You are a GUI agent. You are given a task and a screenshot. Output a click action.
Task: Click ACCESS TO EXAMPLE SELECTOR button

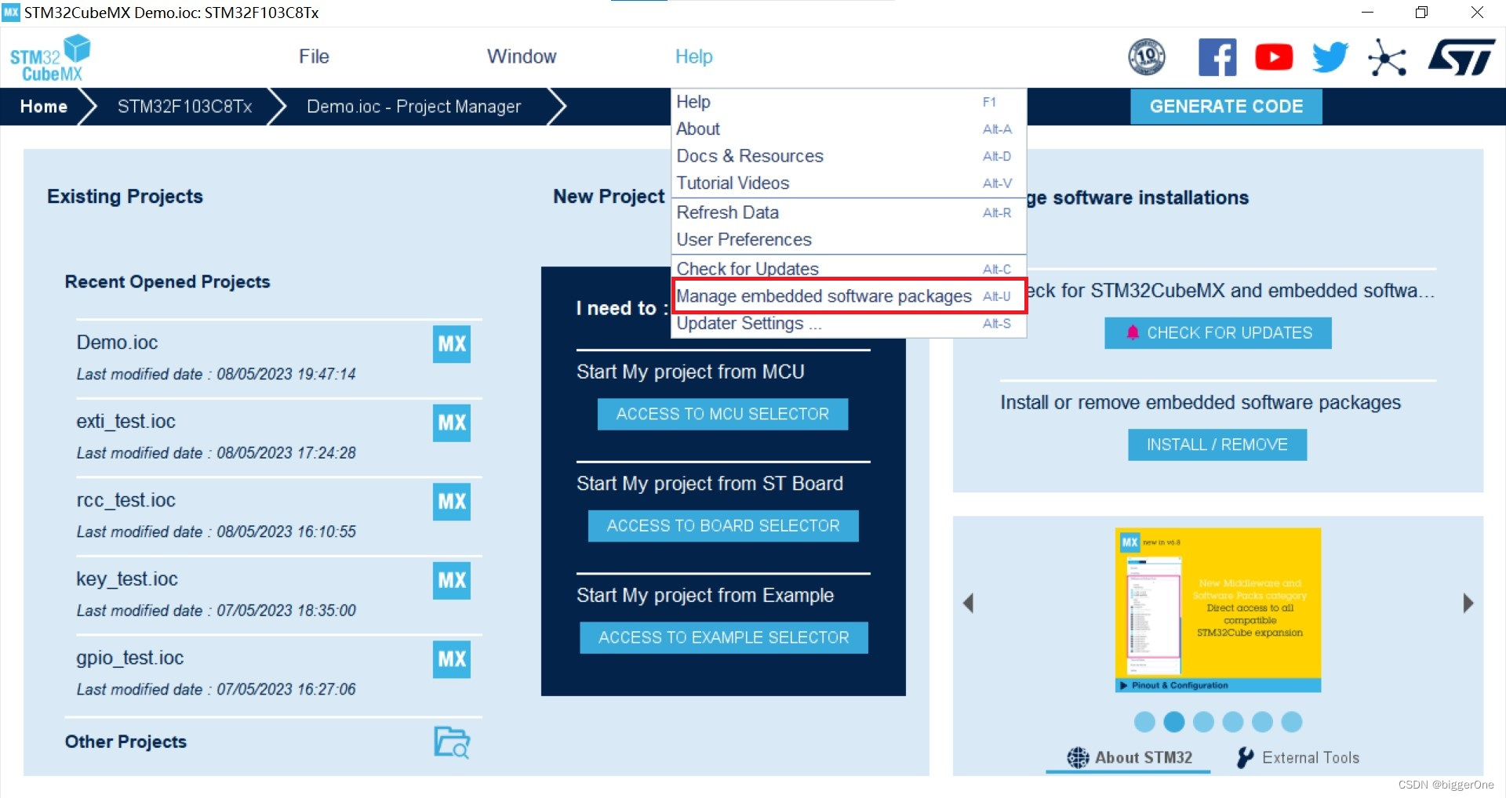(724, 637)
